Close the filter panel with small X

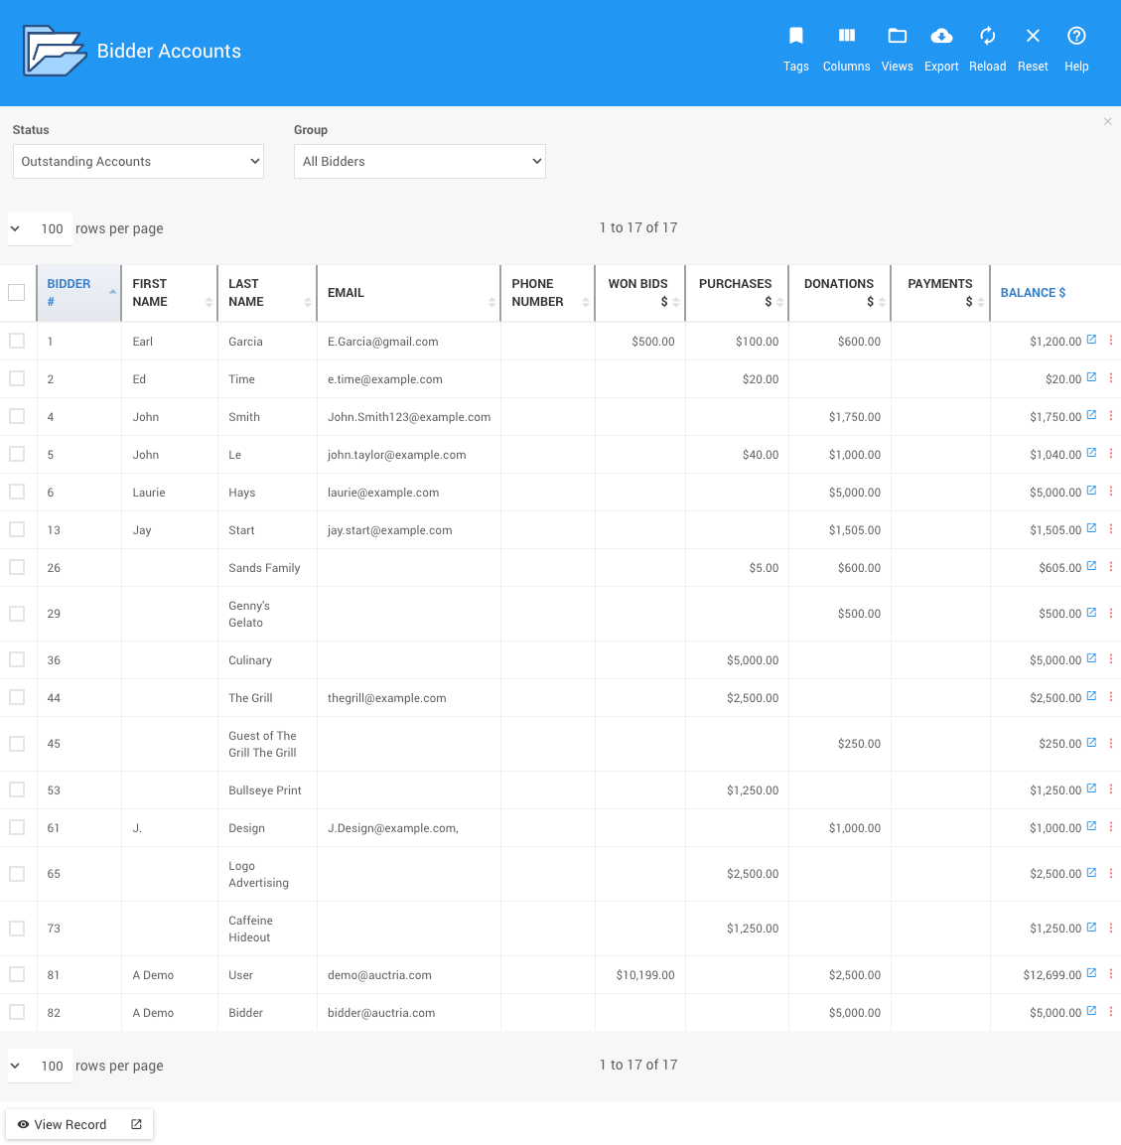(x=1107, y=122)
